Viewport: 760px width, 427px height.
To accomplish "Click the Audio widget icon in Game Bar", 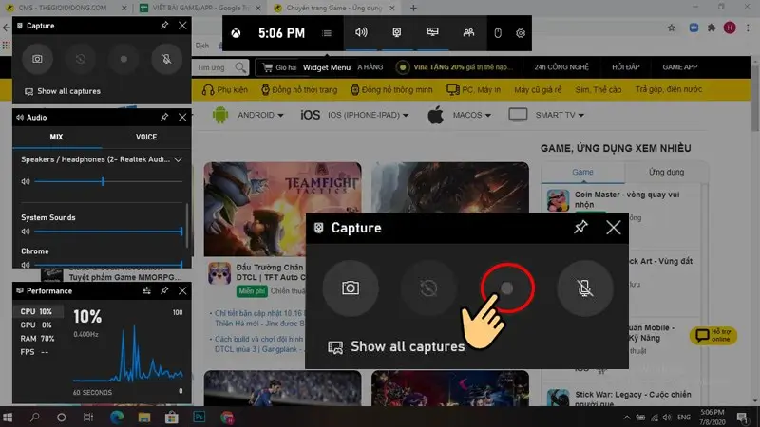I will coord(361,33).
